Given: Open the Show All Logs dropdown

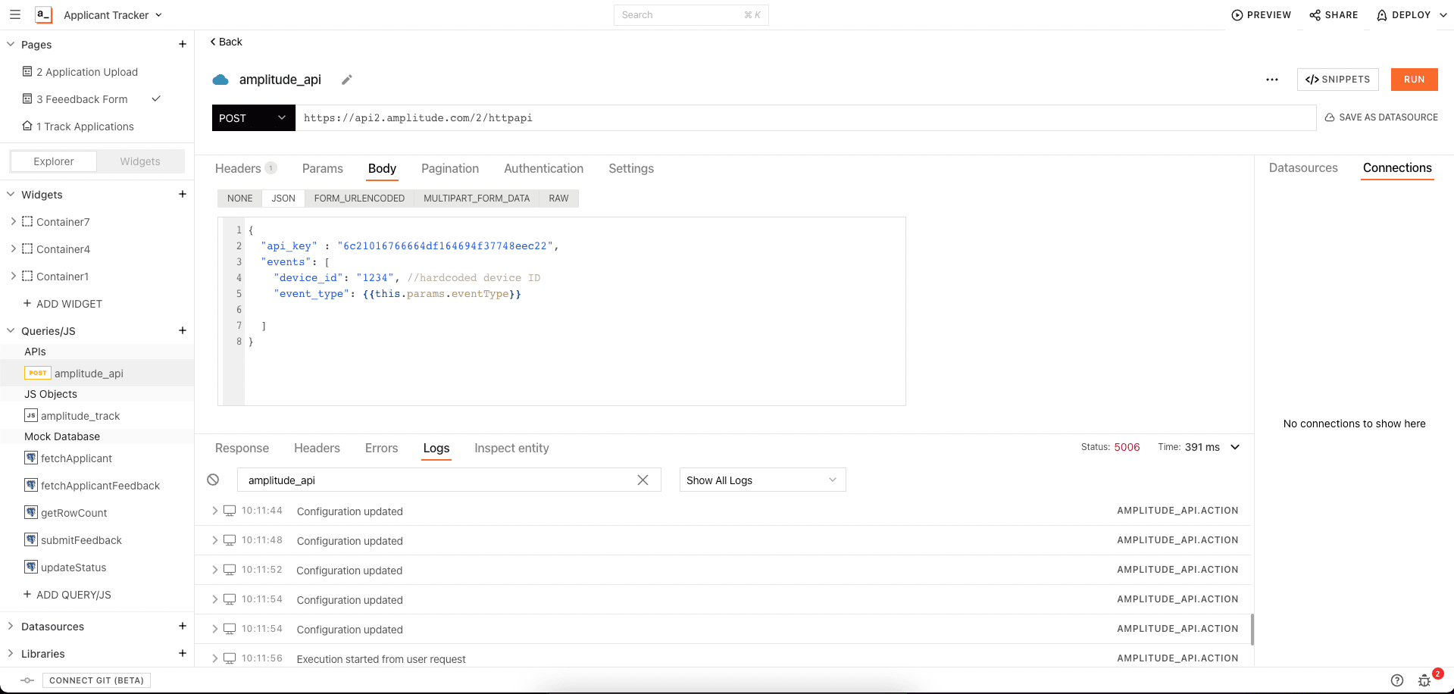Looking at the screenshot, I should [x=761, y=480].
